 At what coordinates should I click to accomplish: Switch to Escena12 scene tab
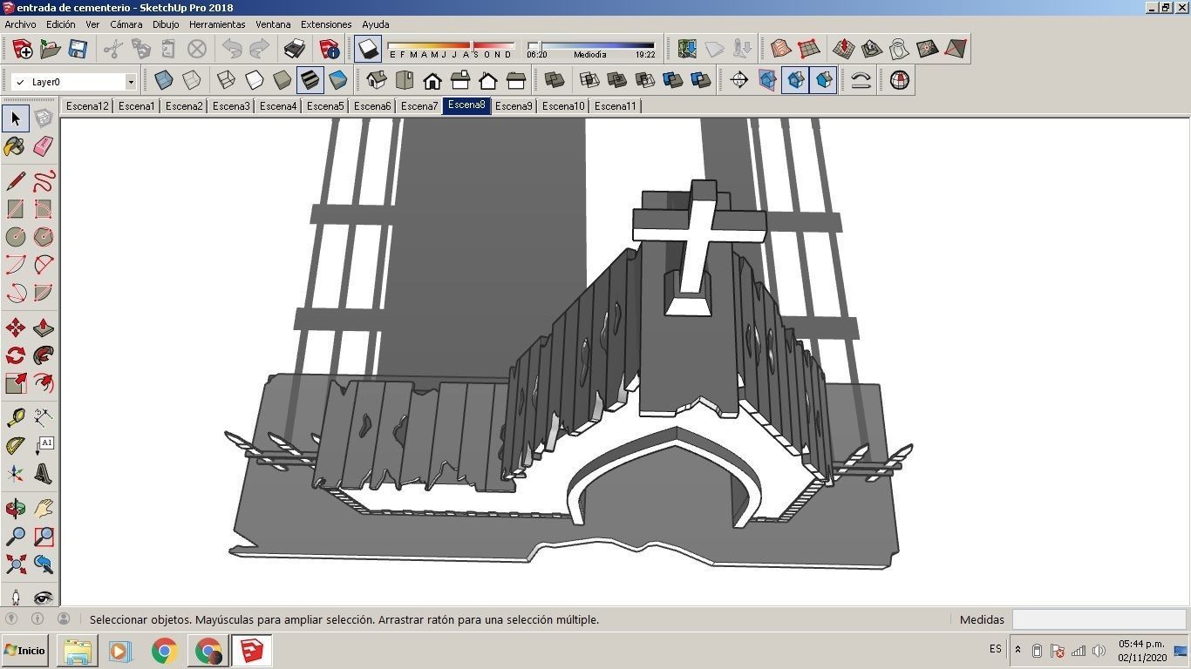point(87,106)
